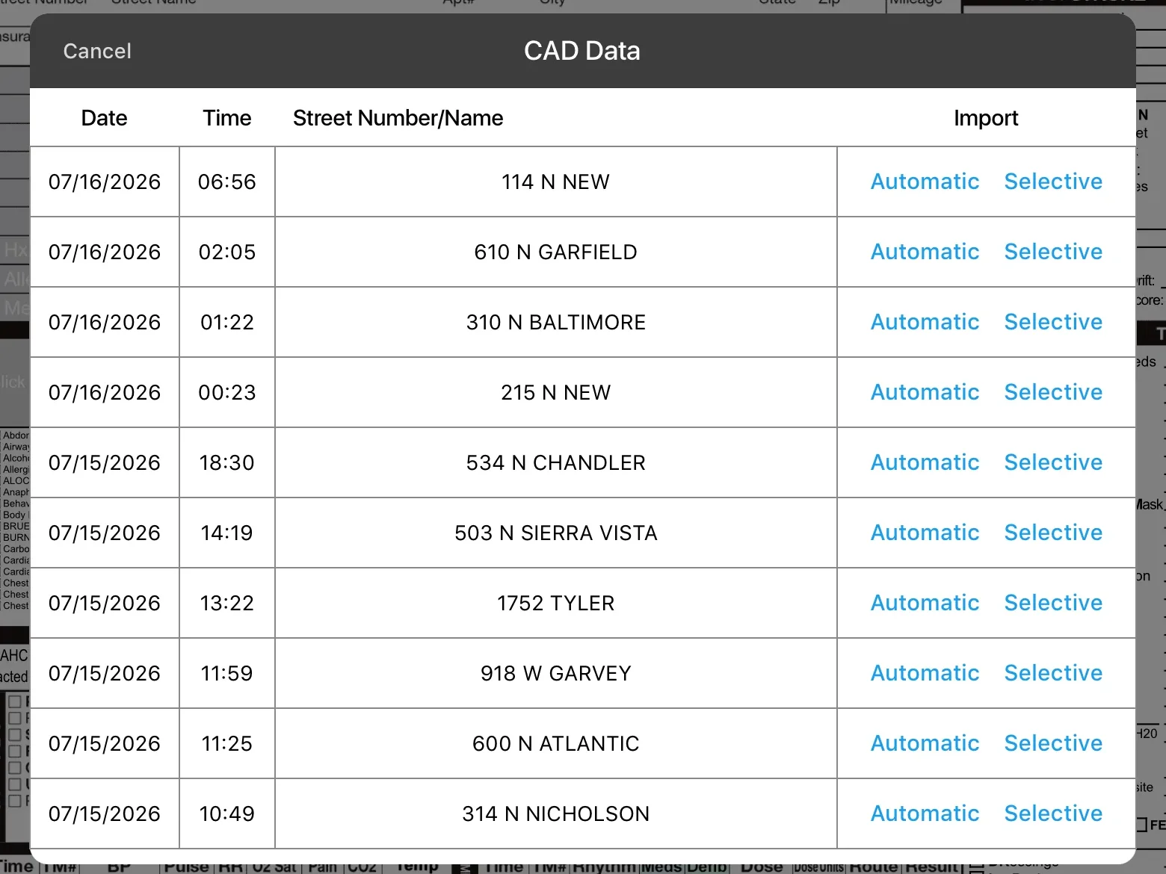Viewport: 1166px width, 874px height.
Task: Click the Date column header
Action: click(x=104, y=118)
